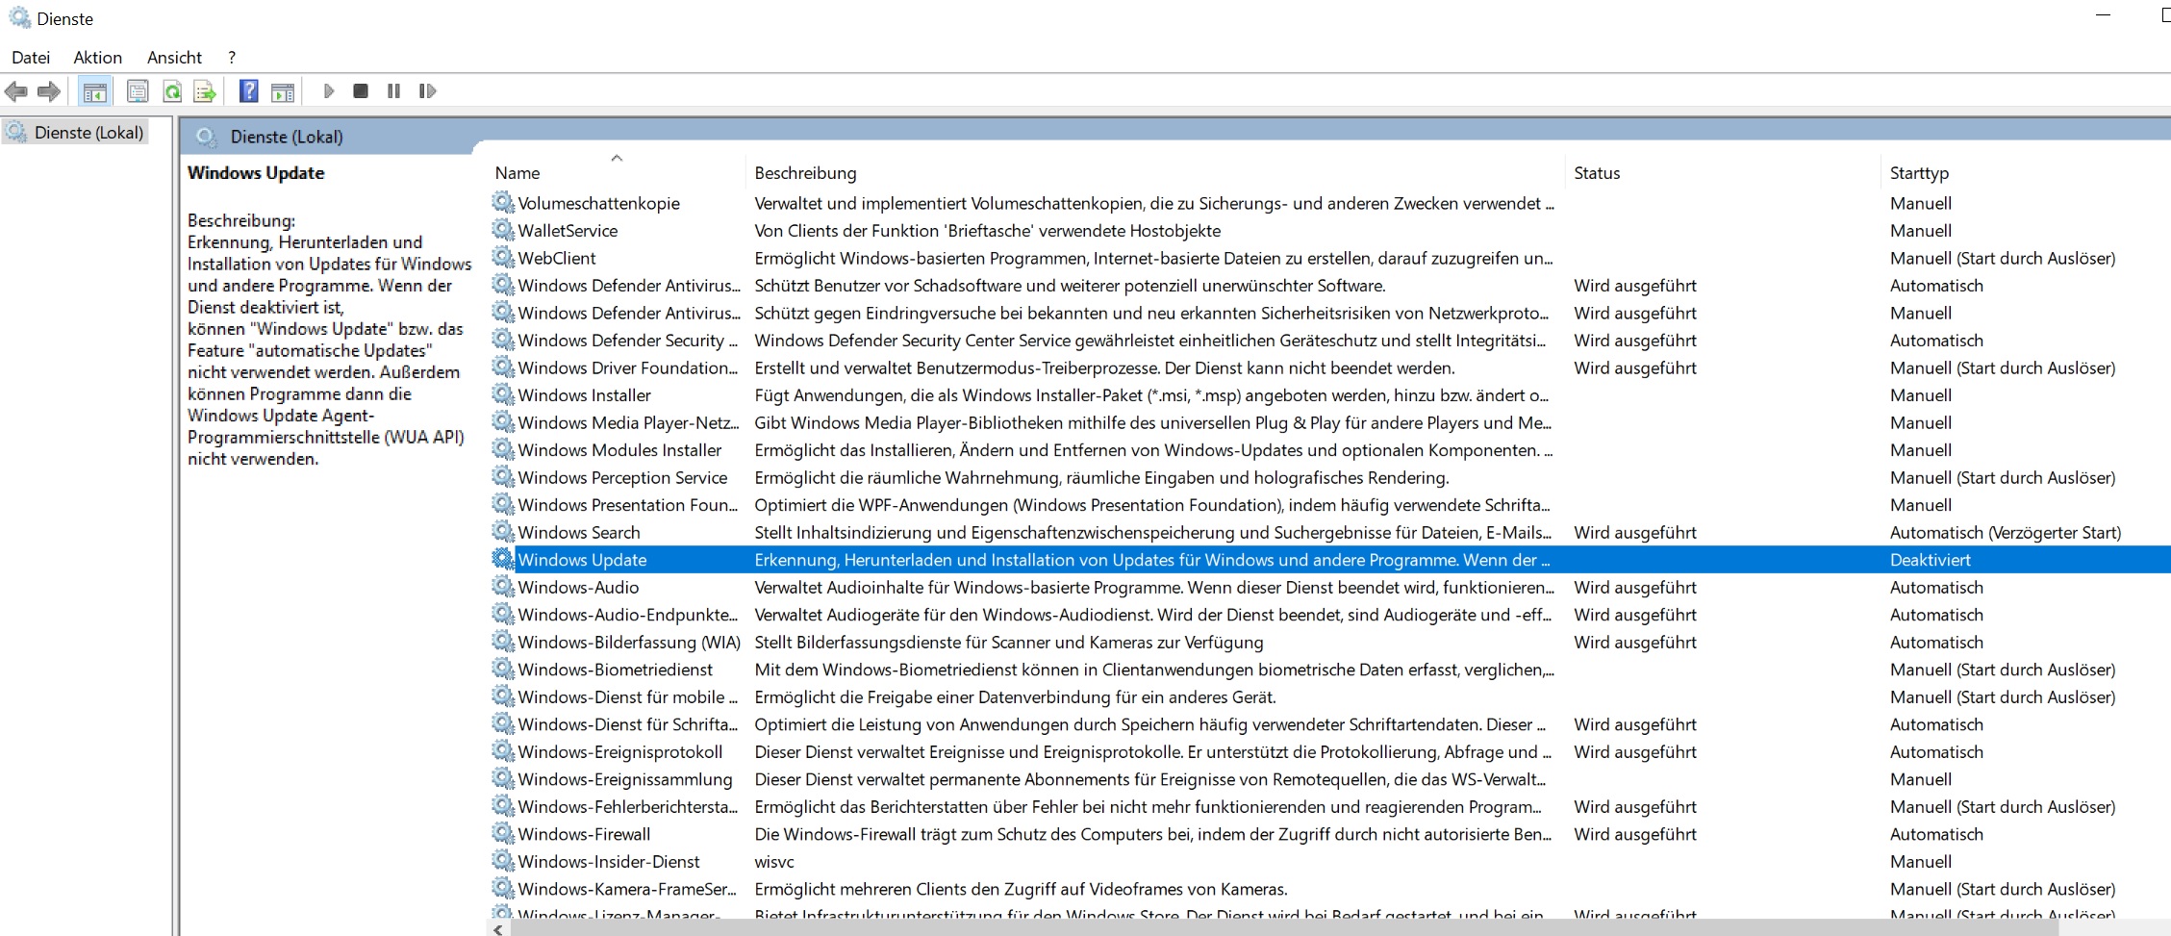Click the gear icon beside Windows Update
2171x936 pixels.
click(503, 559)
